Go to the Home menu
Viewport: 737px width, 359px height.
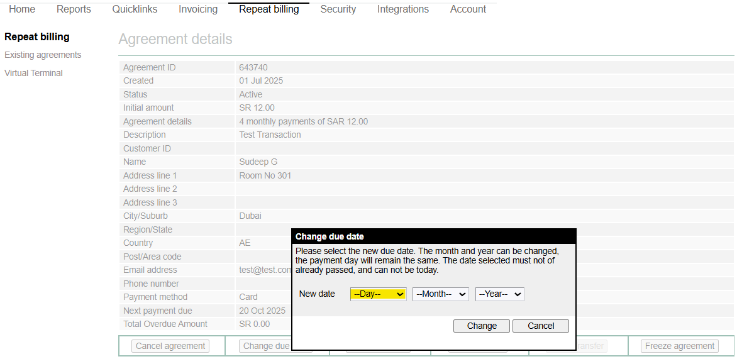coord(22,9)
